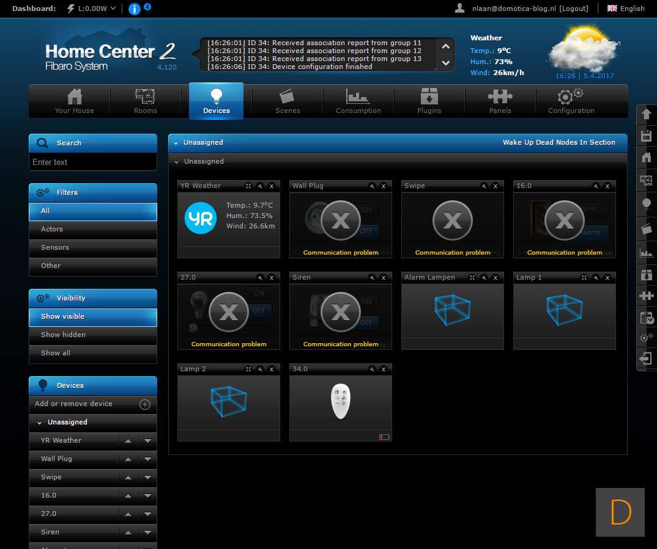
Task: Open YR Weather wrench settings
Action: coord(260,186)
